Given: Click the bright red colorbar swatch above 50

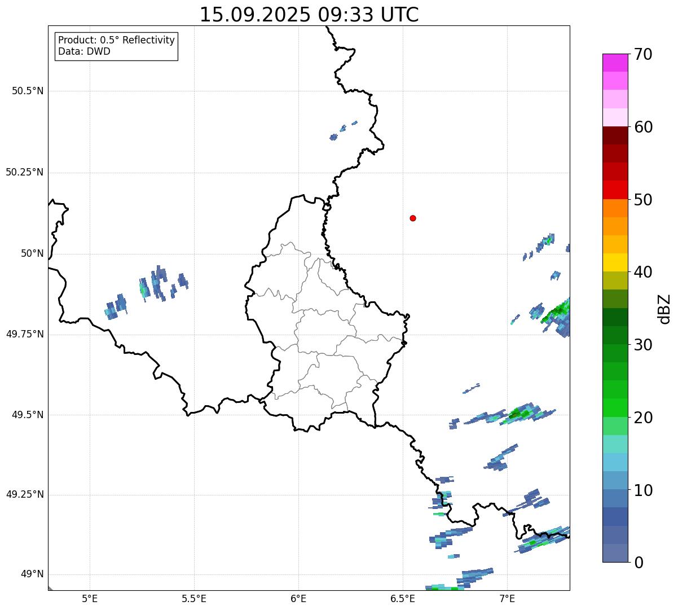Looking at the screenshot, I should (x=615, y=190).
